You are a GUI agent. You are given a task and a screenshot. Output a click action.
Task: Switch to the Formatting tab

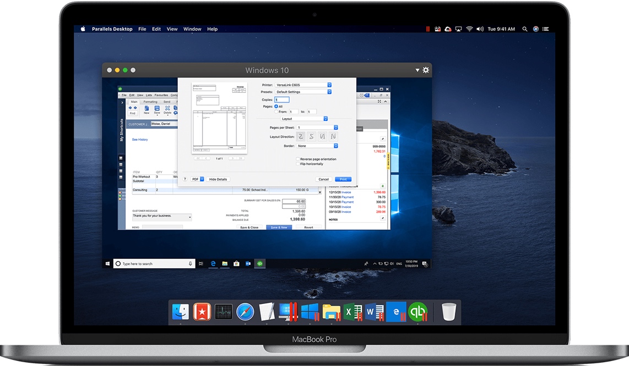(x=150, y=102)
